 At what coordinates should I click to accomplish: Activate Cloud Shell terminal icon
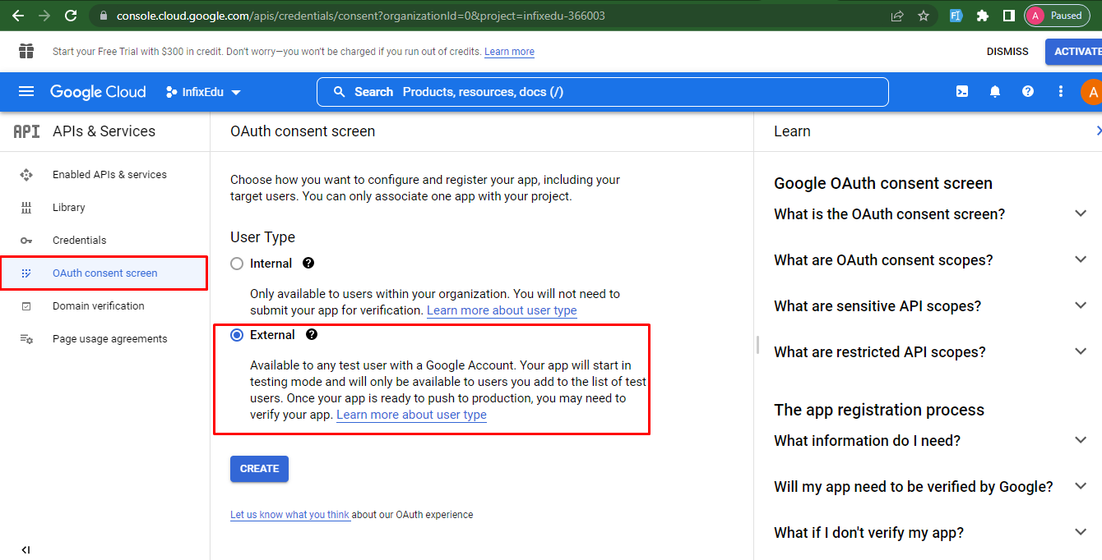tap(962, 92)
